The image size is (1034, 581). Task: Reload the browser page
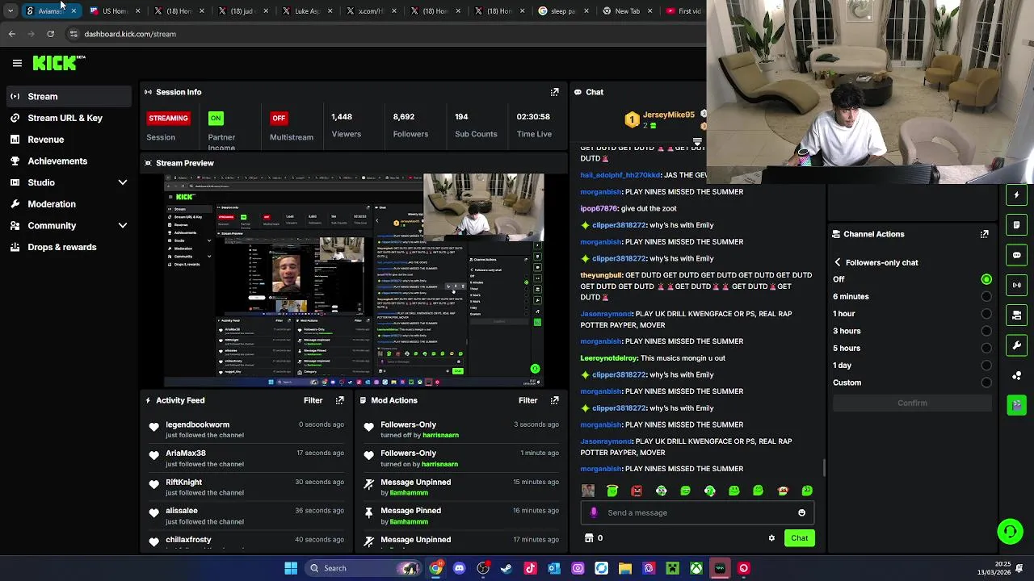point(50,34)
